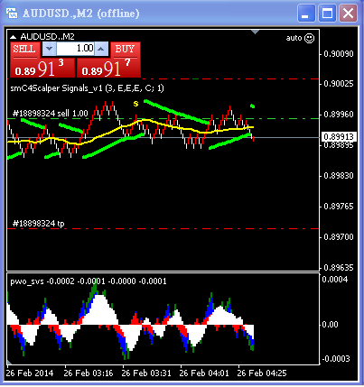
Task: Maximize the AUDUSD chart window
Action: pyautogui.click(x=327, y=14)
